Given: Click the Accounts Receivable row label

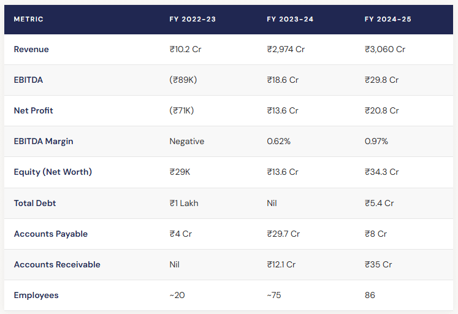Looking at the screenshot, I should [x=57, y=265].
